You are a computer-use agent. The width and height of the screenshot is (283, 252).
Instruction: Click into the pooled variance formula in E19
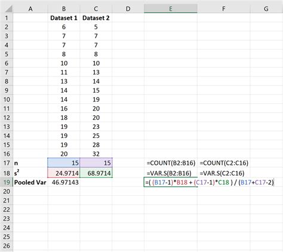(x=210, y=182)
